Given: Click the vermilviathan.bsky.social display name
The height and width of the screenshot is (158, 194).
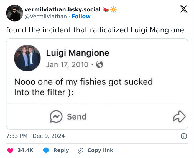Looking at the screenshot, I should [x=62, y=9].
